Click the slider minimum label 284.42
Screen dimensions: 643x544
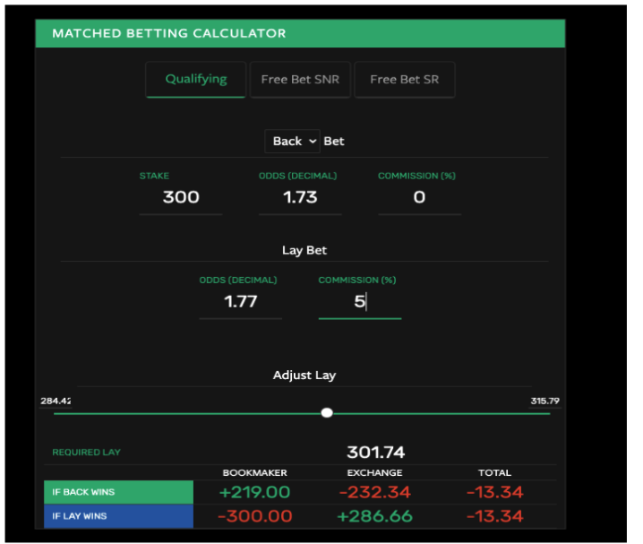[x=56, y=401]
